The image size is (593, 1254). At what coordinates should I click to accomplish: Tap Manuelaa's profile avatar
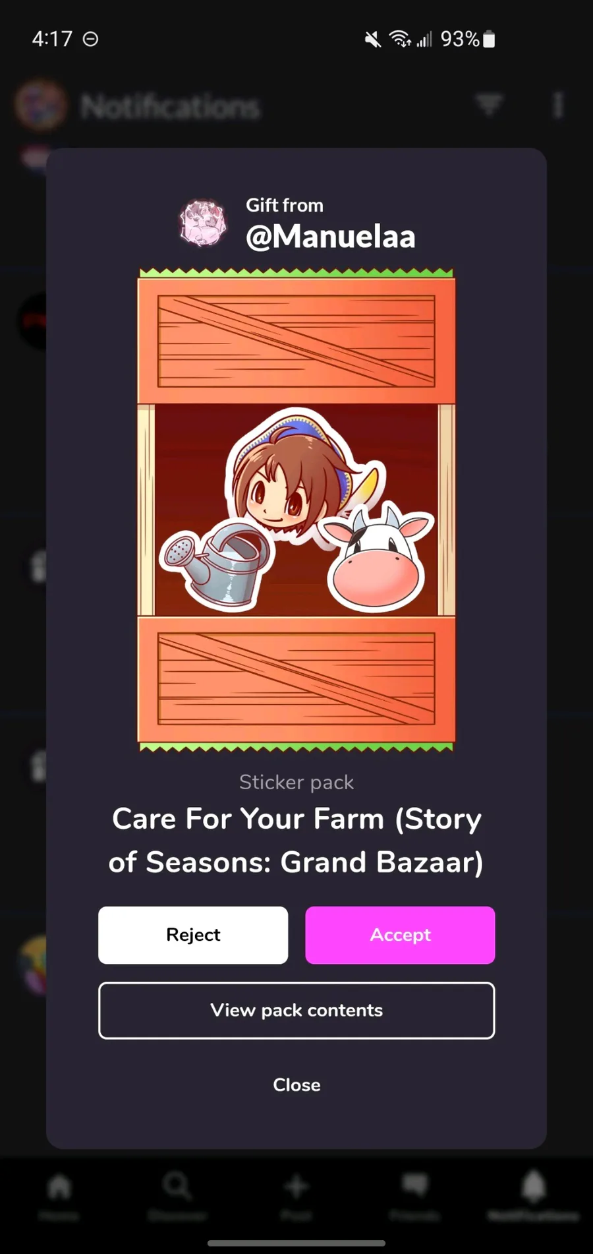coord(203,222)
